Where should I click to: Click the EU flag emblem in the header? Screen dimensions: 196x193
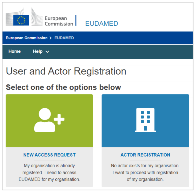(21, 20)
